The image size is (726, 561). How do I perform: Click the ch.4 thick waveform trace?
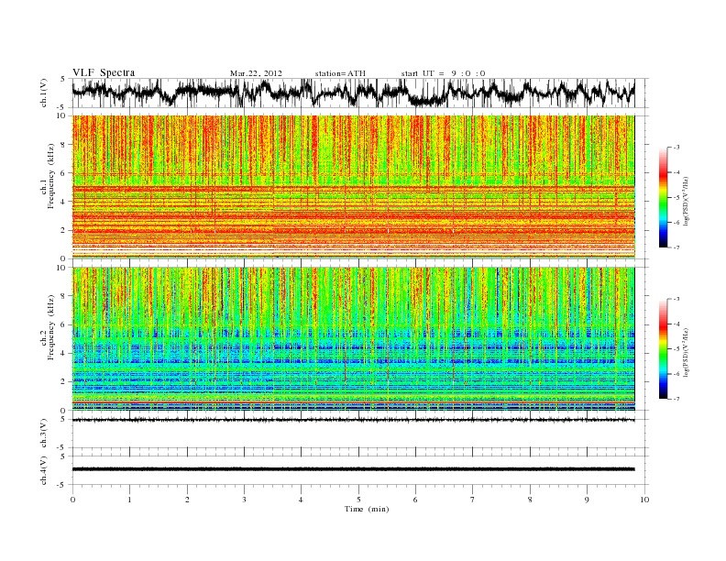tap(353, 469)
